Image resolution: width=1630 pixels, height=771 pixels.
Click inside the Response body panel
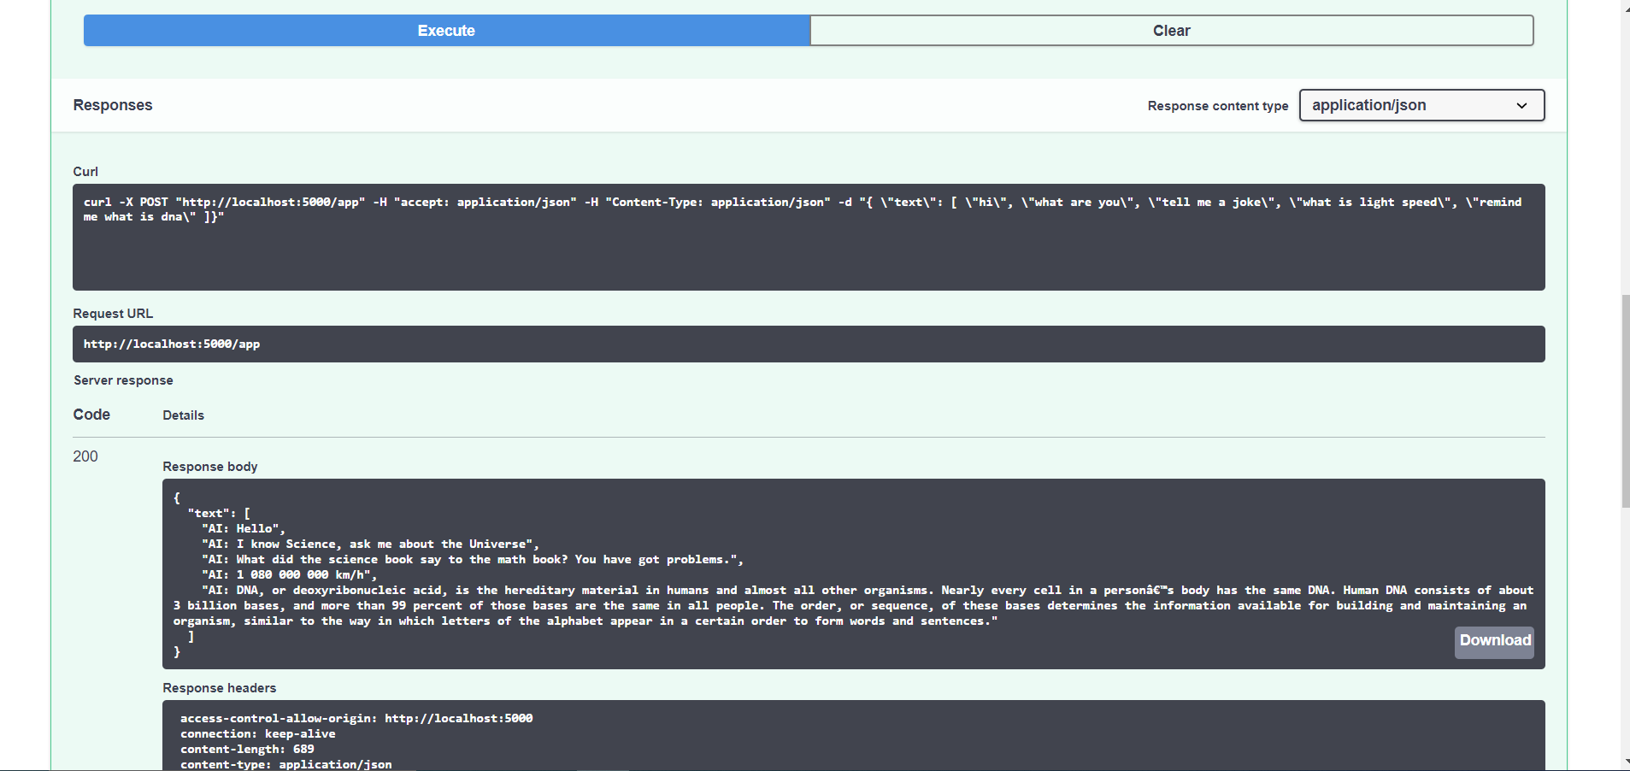pos(769,573)
